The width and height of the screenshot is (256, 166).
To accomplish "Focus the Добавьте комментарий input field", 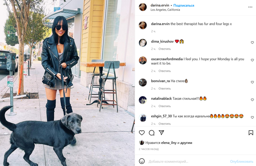I will pos(188,161).
